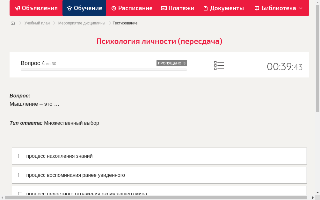Click the payment card icon on Платежи

[164, 8]
